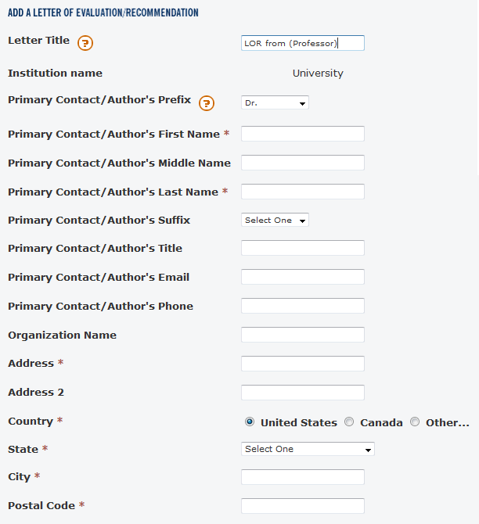Open the Letter Title help icon

[85, 43]
